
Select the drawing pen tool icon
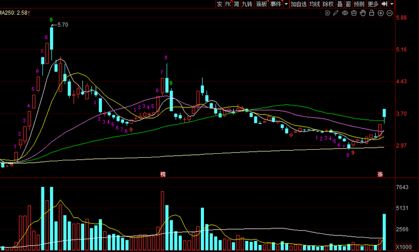pos(336,13)
